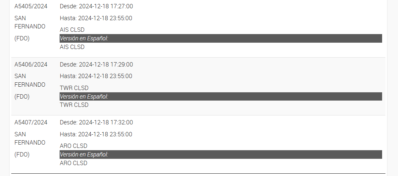The image size is (398, 176).
Task: Select NOTAM number A5407/2024
Action: [31, 122]
